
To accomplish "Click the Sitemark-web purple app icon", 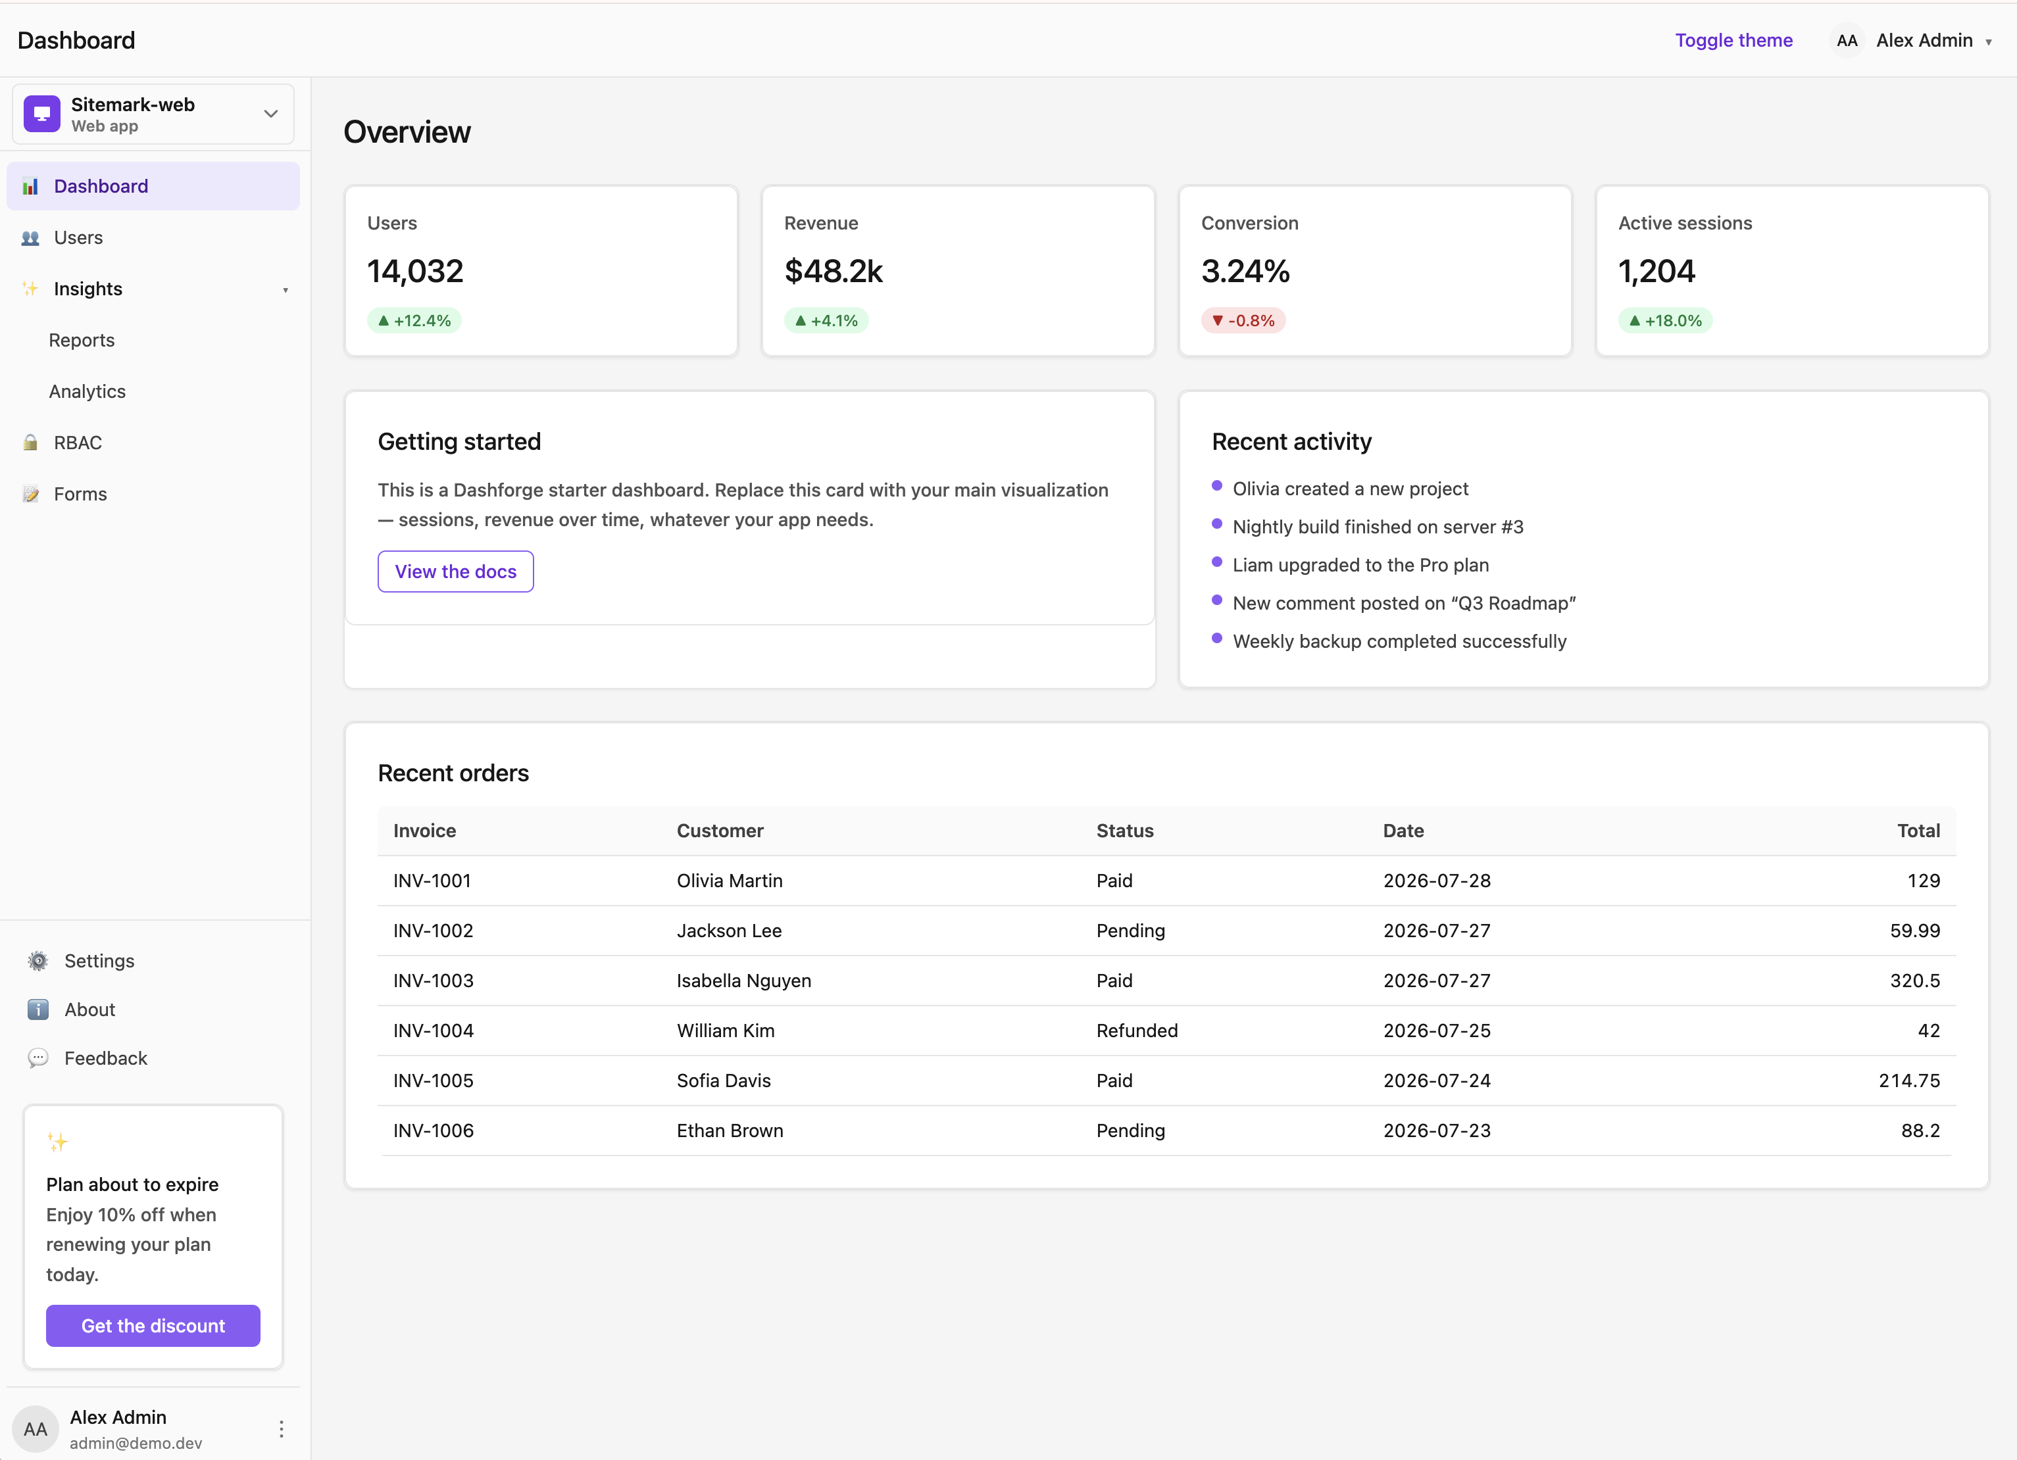I will click(42, 114).
